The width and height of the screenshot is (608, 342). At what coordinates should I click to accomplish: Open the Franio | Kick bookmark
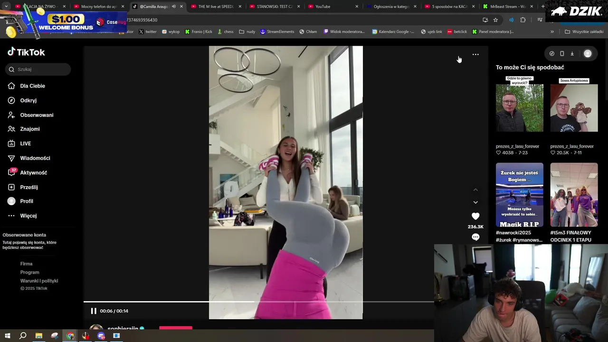coord(199,32)
